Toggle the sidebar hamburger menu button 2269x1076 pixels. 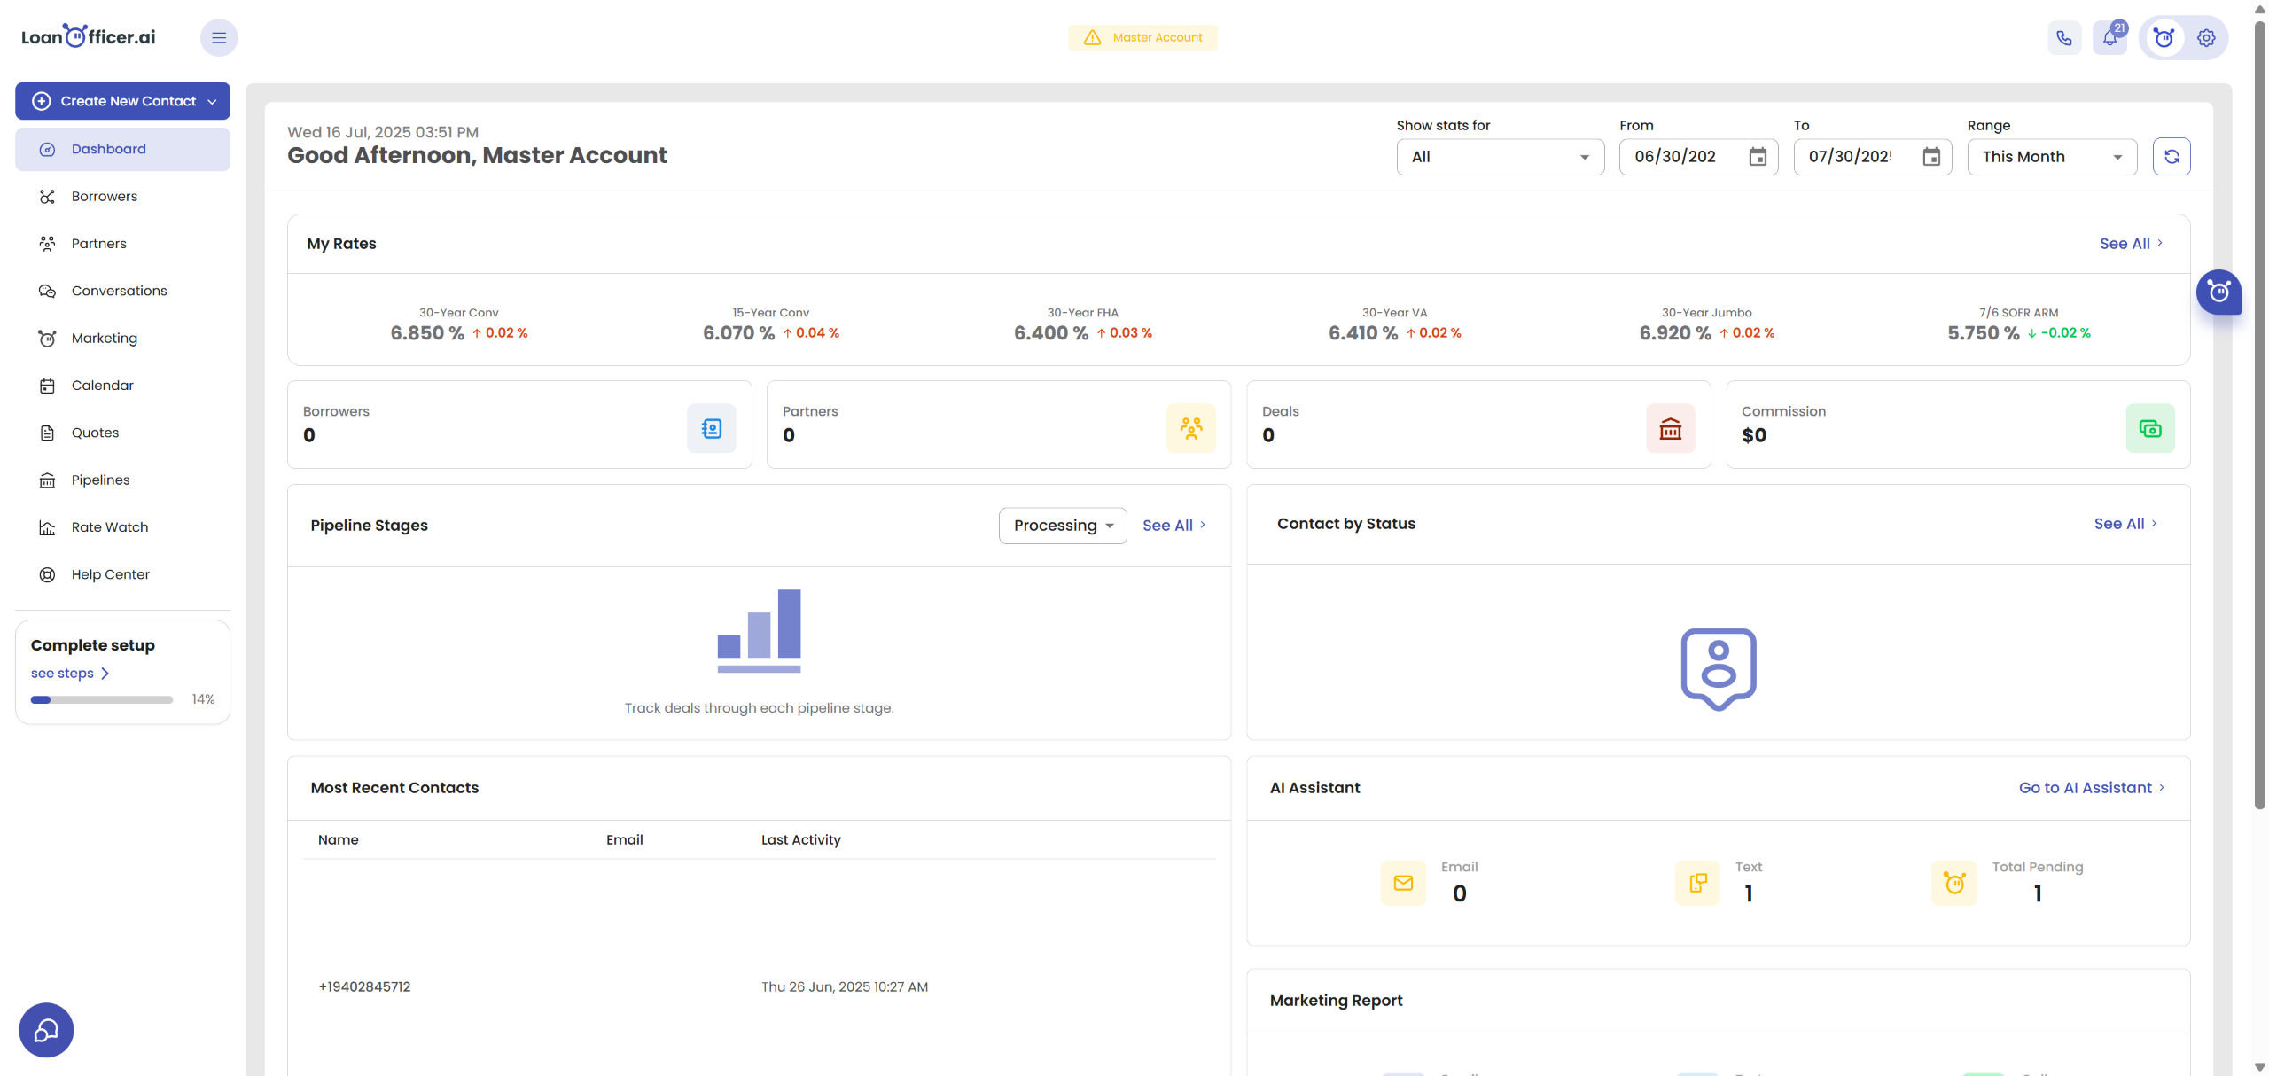click(219, 38)
